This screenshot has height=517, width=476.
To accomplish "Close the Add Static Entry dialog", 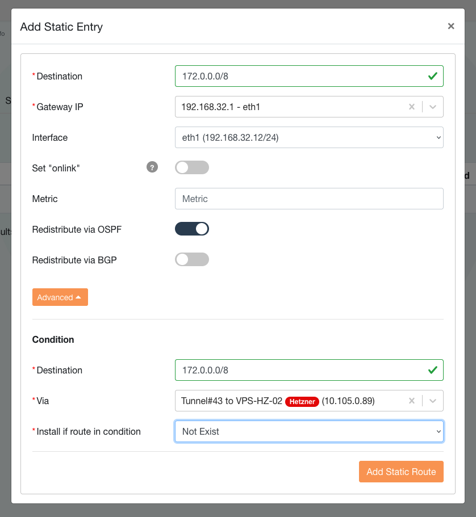I will coord(451,26).
